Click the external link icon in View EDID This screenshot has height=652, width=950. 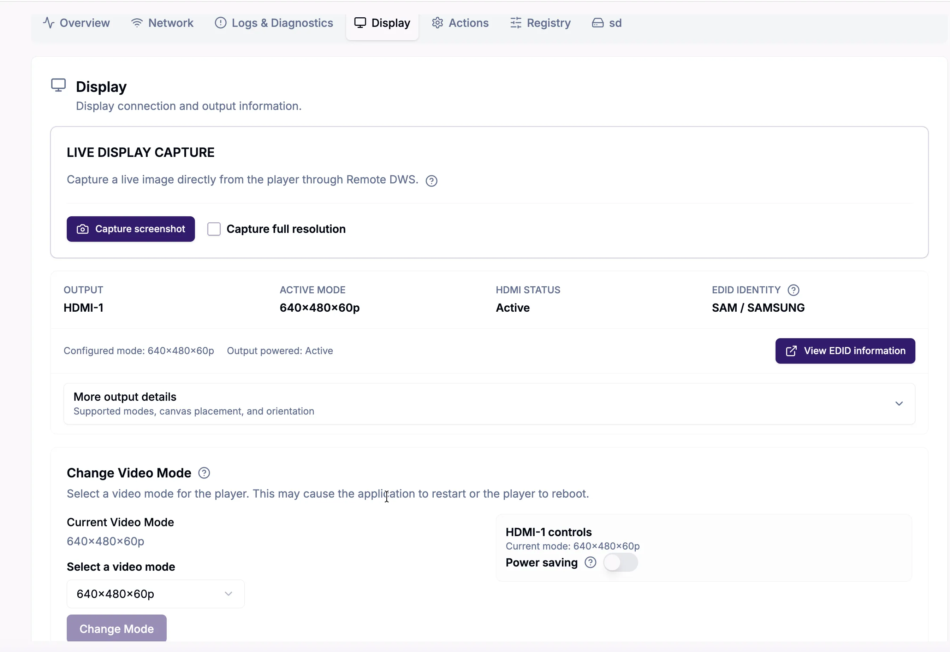click(x=791, y=351)
